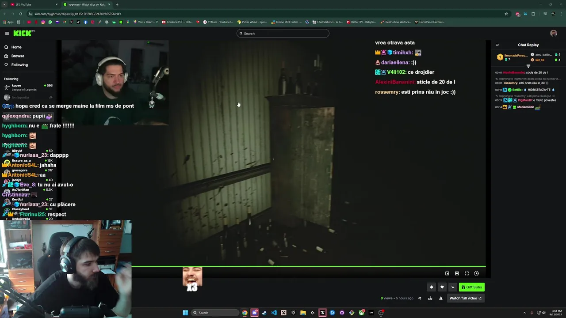566x318 pixels.
Task: Report clip with warning icon
Action: (x=441, y=298)
